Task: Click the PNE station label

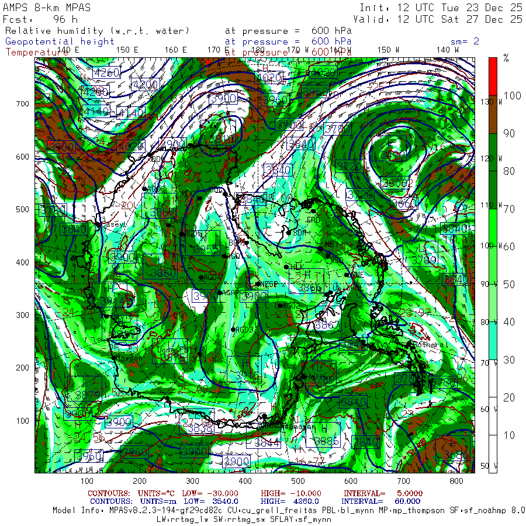Action: click(x=357, y=275)
